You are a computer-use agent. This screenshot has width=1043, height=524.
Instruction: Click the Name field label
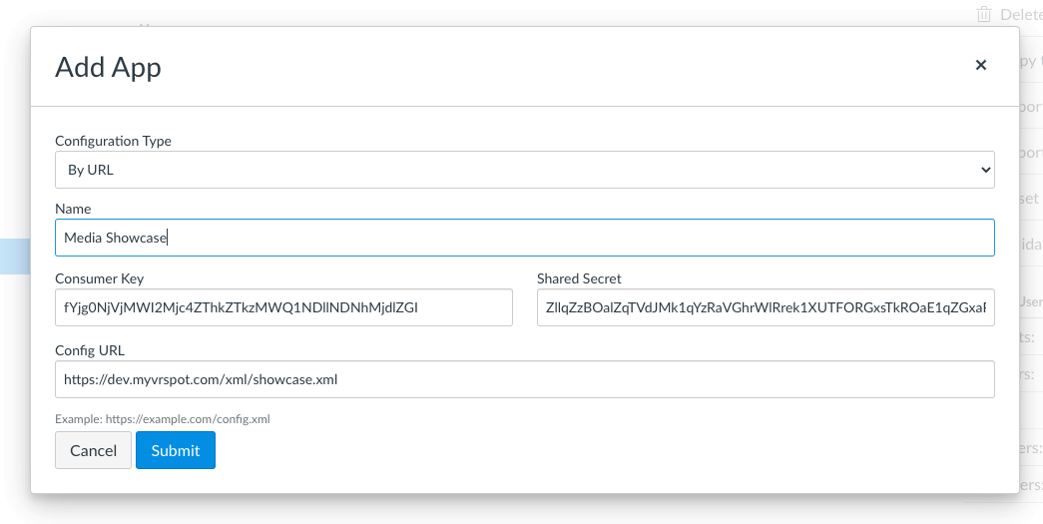(73, 209)
